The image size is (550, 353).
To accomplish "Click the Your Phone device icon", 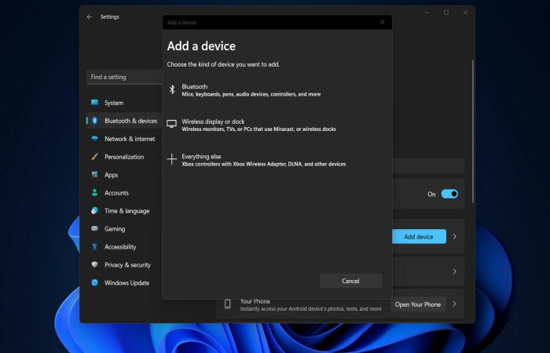I will click(x=227, y=304).
